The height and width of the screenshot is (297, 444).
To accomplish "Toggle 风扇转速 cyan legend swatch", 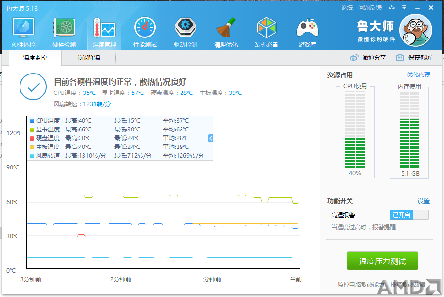I will [x=32, y=156].
